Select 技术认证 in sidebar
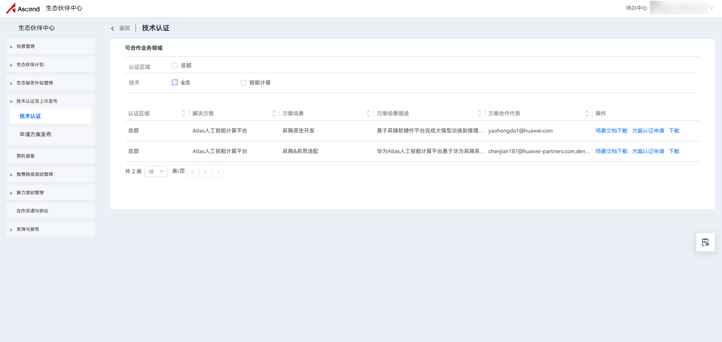The height and width of the screenshot is (342, 722). pos(50,116)
